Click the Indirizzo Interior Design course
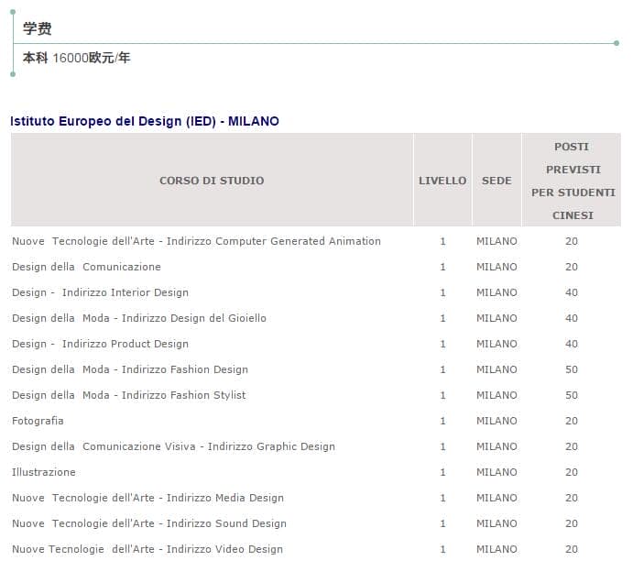The height and width of the screenshot is (583, 633). tap(100, 292)
